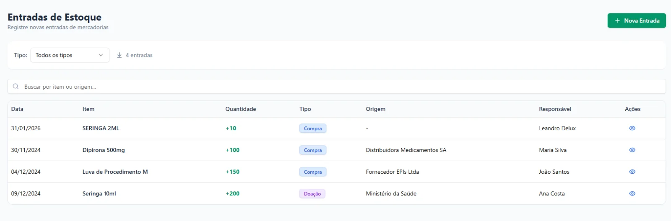671x221 pixels.
Task: Click the Compra badge for SERINGA 2ML
Action: tap(313, 128)
